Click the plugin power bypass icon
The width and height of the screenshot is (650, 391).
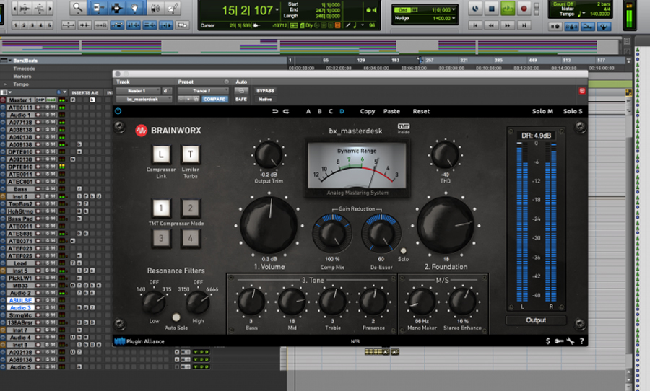pos(118,111)
